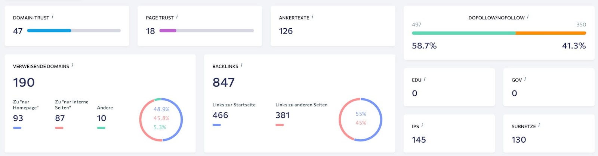598x156 pixels.
Task: Open the Ankertexte info tooltip icon
Action: point(312,17)
